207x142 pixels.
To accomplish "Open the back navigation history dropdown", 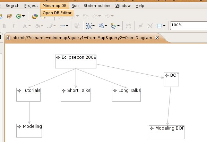I will 100,16.
